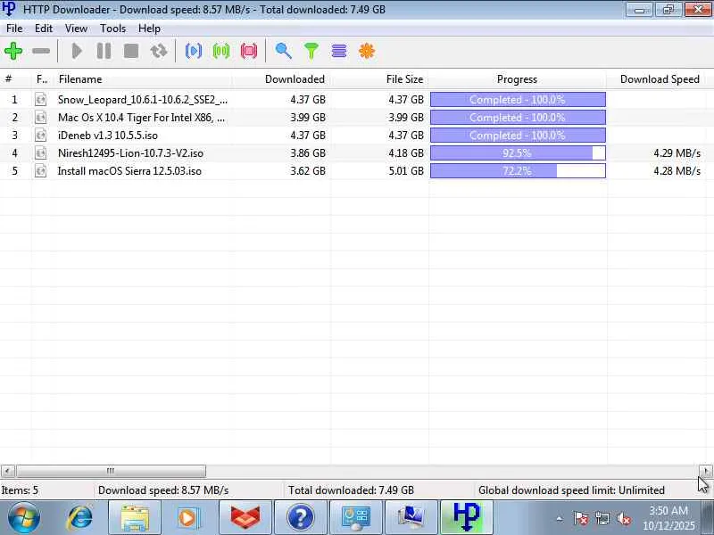Click the 92.5% progress bar

[518, 152]
